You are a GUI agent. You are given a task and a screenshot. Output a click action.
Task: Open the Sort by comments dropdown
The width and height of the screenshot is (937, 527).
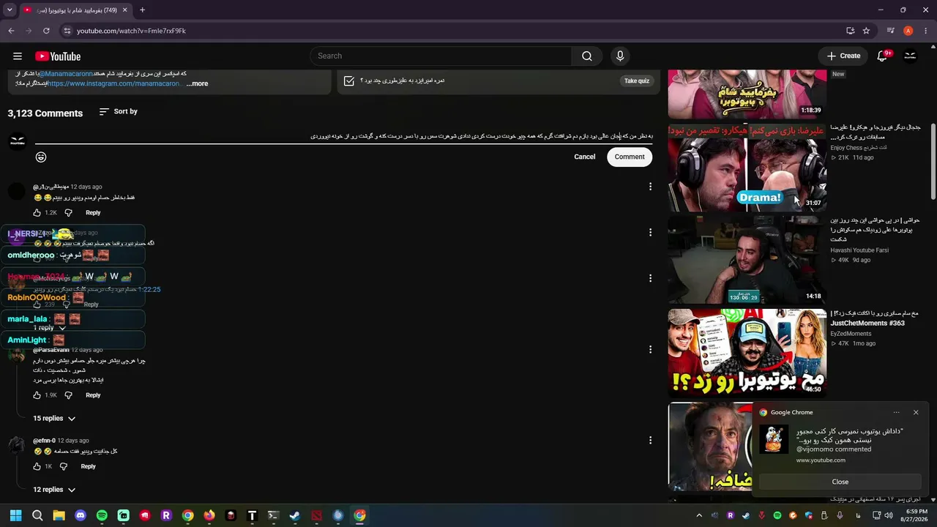tap(119, 111)
